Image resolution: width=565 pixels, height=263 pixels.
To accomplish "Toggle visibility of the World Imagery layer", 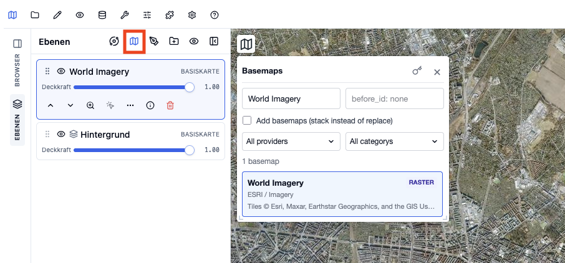I will point(61,71).
